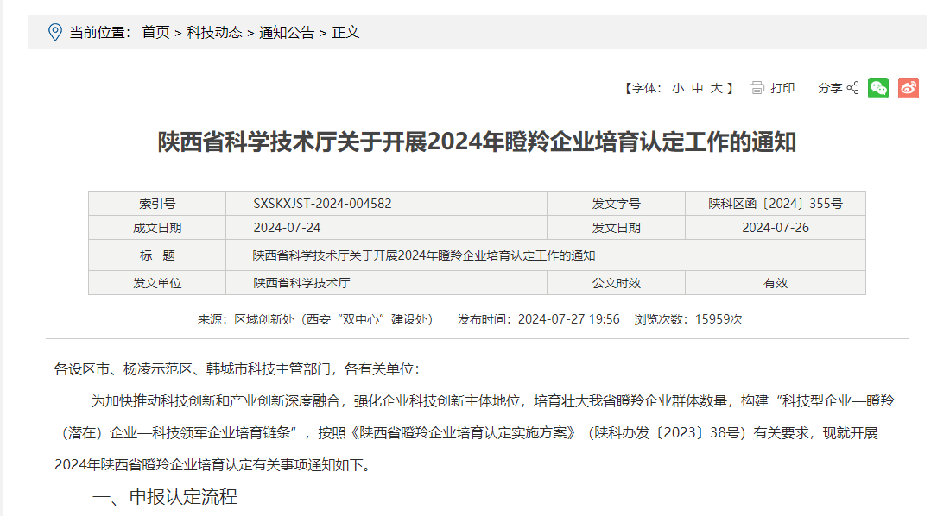Image resolution: width=937 pixels, height=516 pixels.
Task: Navigate to 通知公告 breadcrumb section
Action: tap(287, 33)
